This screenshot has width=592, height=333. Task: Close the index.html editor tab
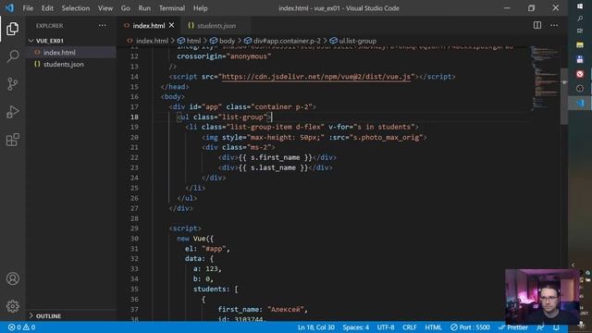pos(172,25)
